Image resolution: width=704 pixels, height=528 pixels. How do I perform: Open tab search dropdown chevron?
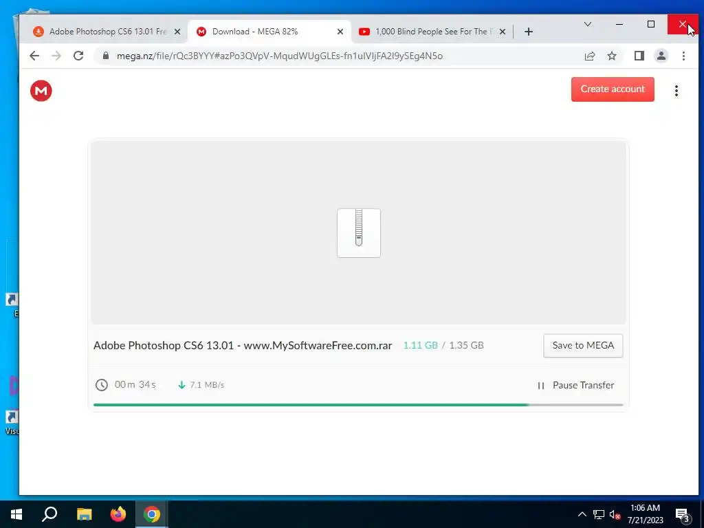[587, 24]
